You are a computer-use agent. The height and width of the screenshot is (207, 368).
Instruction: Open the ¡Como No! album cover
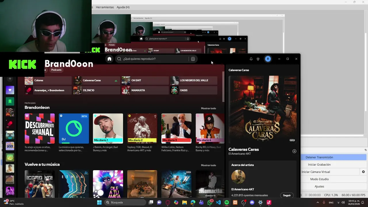point(40,184)
